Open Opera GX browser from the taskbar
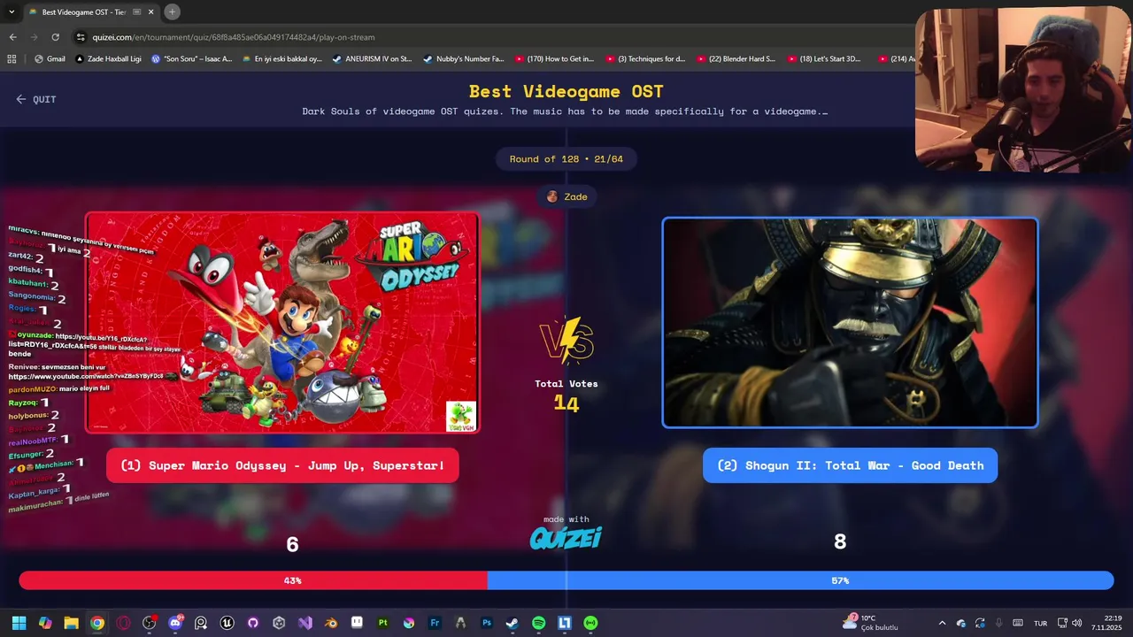The height and width of the screenshot is (637, 1133). pyautogui.click(x=123, y=623)
